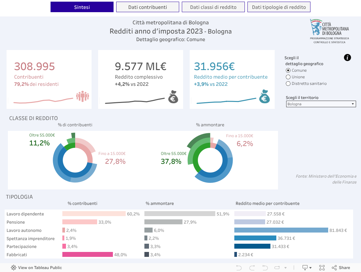Click the Città Metropolitana di Bologna logo
This screenshot has height=272, width=361.
pos(329,31)
